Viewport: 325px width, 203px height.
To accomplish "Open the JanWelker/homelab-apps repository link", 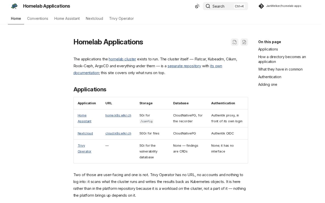I will [284, 6].
